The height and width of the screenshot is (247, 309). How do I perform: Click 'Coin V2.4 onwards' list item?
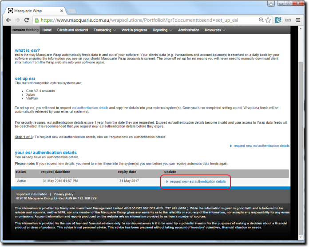pyautogui.click(x=40, y=91)
